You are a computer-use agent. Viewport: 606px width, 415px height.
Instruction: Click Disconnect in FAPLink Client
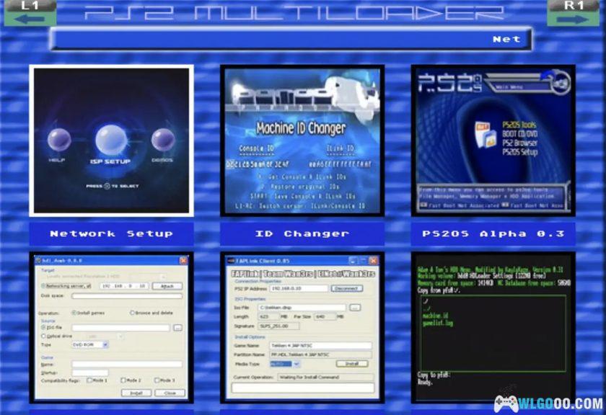point(346,288)
